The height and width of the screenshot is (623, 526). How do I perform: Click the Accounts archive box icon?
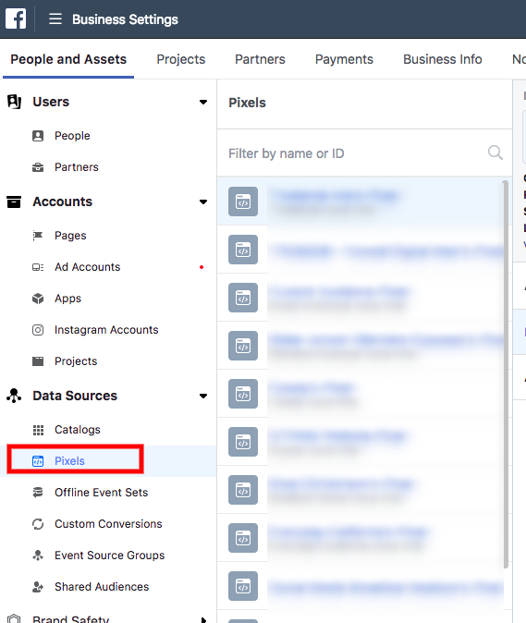click(14, 202)
